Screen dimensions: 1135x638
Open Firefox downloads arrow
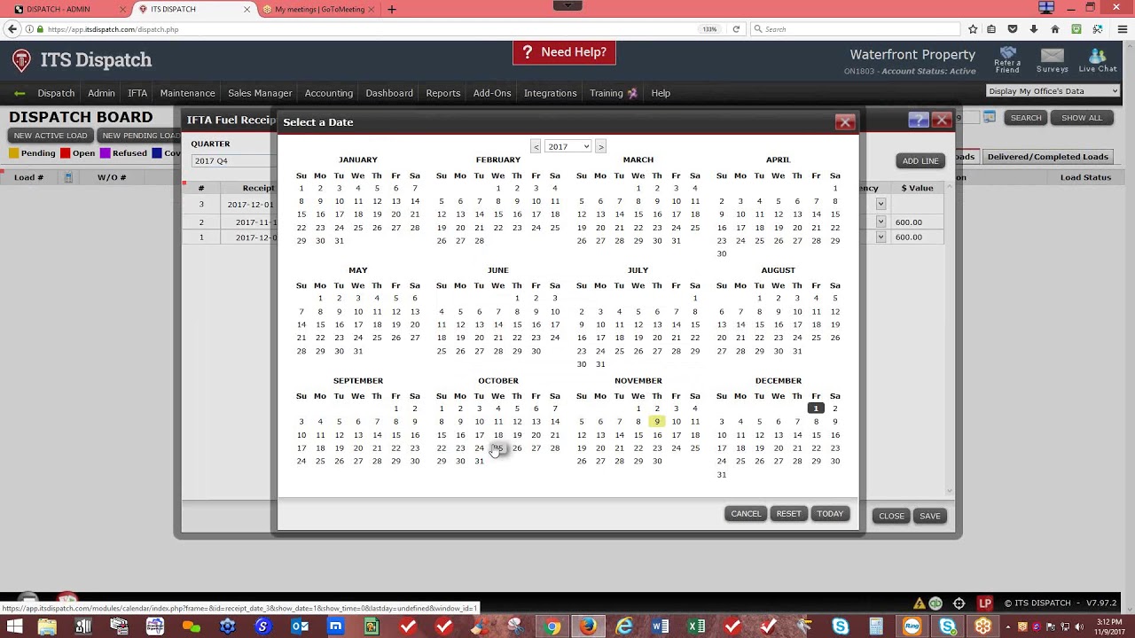tap(1034, 29)
